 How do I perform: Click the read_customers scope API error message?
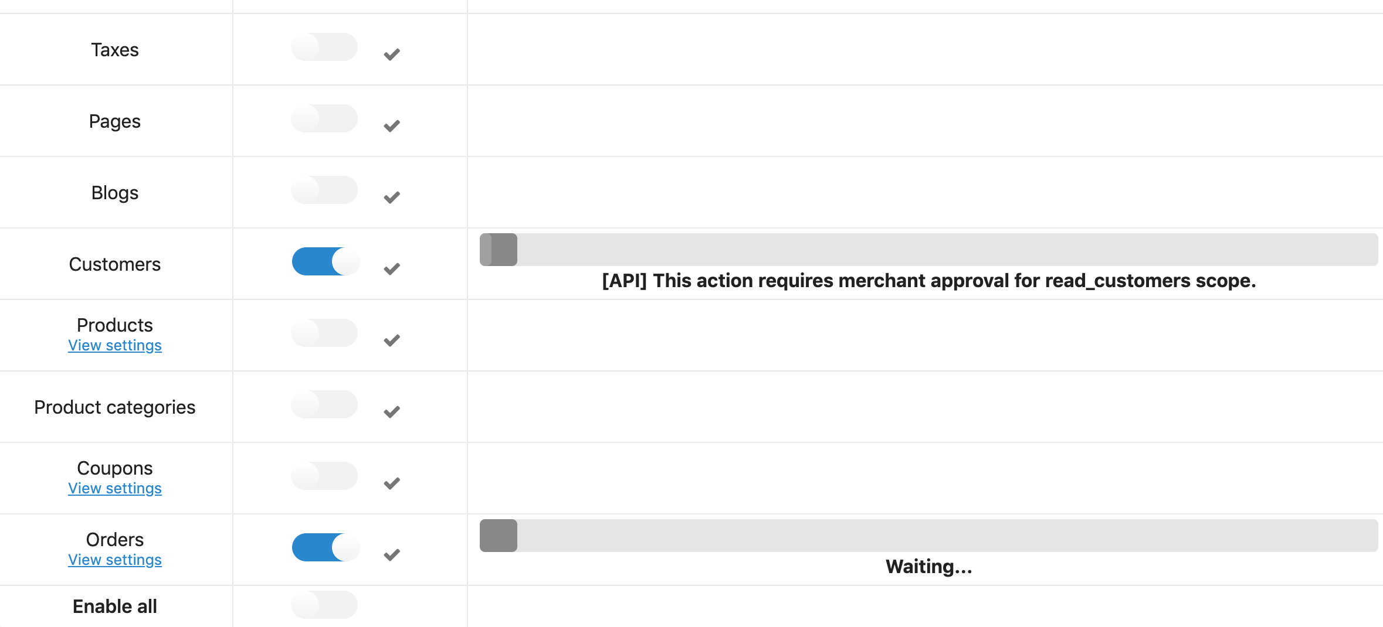(928, 281)
